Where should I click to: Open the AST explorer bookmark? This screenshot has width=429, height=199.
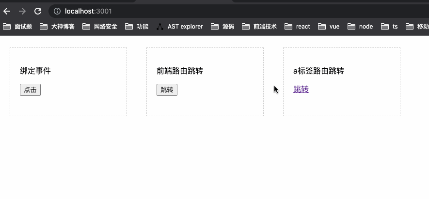coord(180,27)
